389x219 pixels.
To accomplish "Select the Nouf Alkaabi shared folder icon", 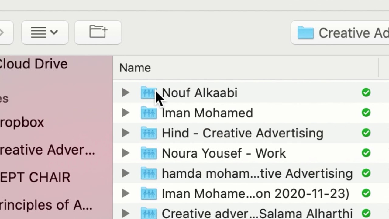I will 149,92.
